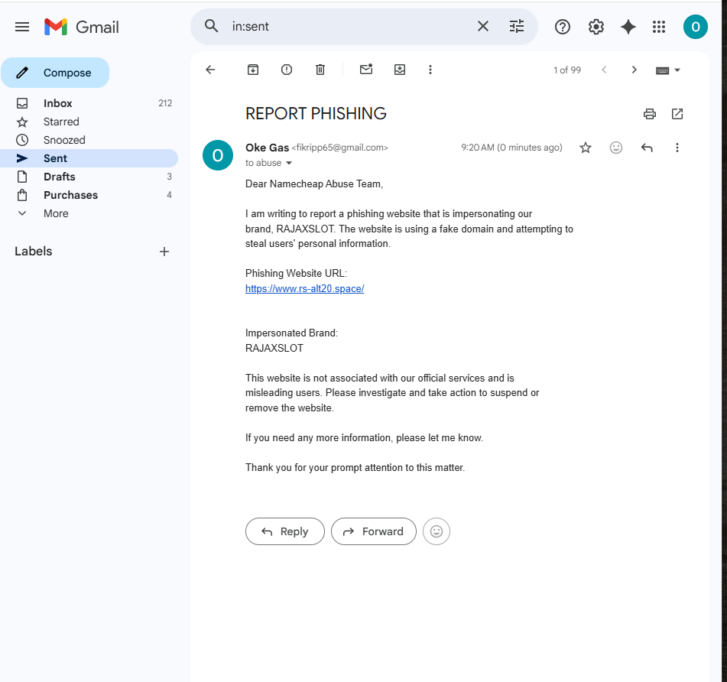Image resolution: width=727 pixels, height=682 pixels.
Task: Open the search options filter icon
Action: (x=517, y=27)
